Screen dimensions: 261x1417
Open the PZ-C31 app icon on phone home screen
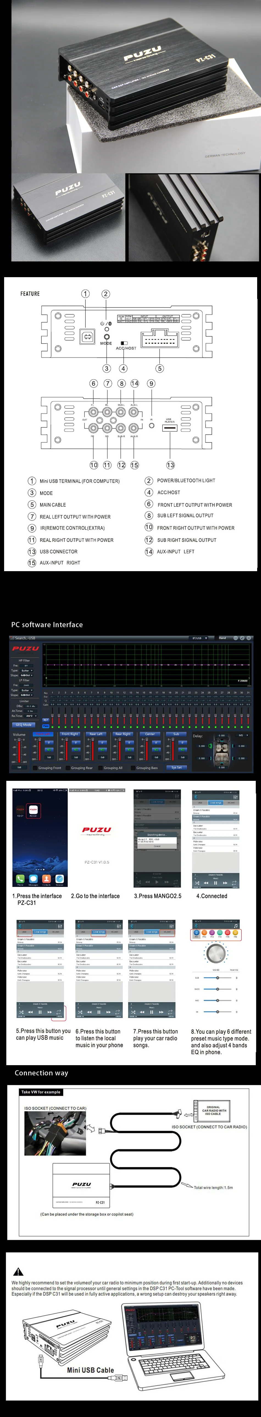pyautogui.click(x=33, y=811)
